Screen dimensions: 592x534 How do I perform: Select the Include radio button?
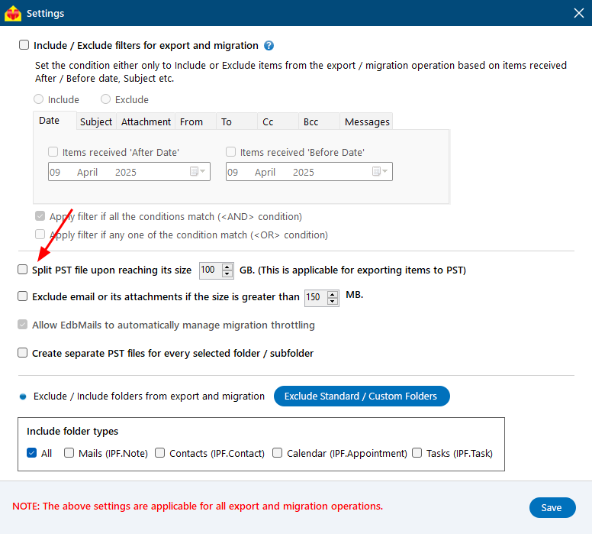(38, 99)
